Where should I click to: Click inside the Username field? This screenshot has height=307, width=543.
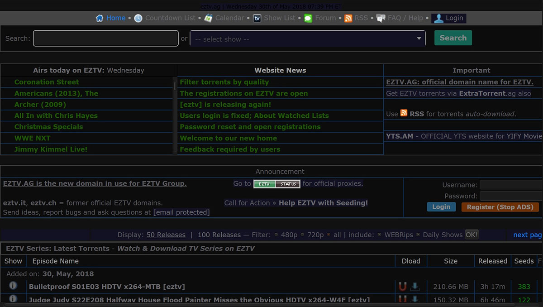coord(511,185)
